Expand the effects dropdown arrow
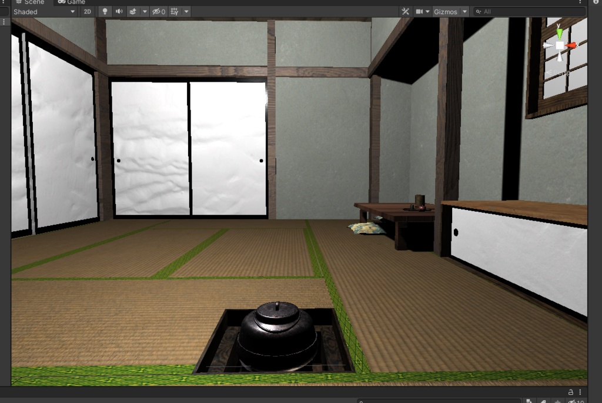602x403 pixels. pyautogui.click(x=144, y=11)
